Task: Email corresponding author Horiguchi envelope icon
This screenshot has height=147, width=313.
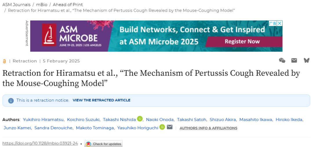Action: [170, 127]
